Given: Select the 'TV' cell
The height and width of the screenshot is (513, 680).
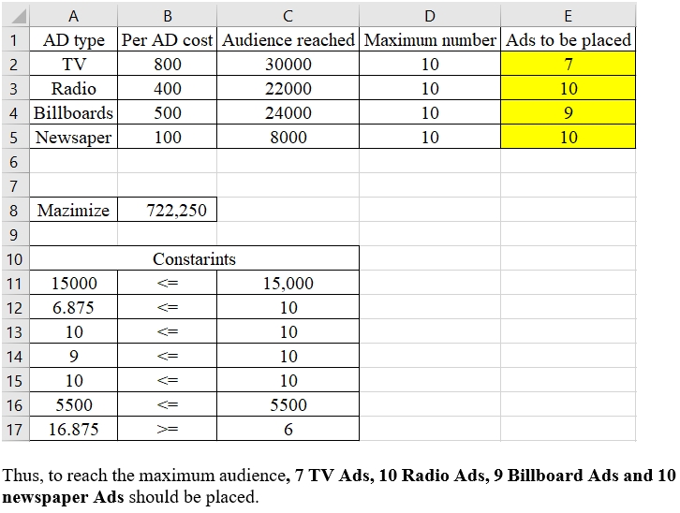Looking at the screenshot, I should click(73, 64).
